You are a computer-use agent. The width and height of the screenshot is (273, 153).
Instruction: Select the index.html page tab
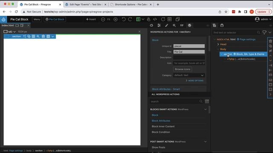(x=8, y=25)
